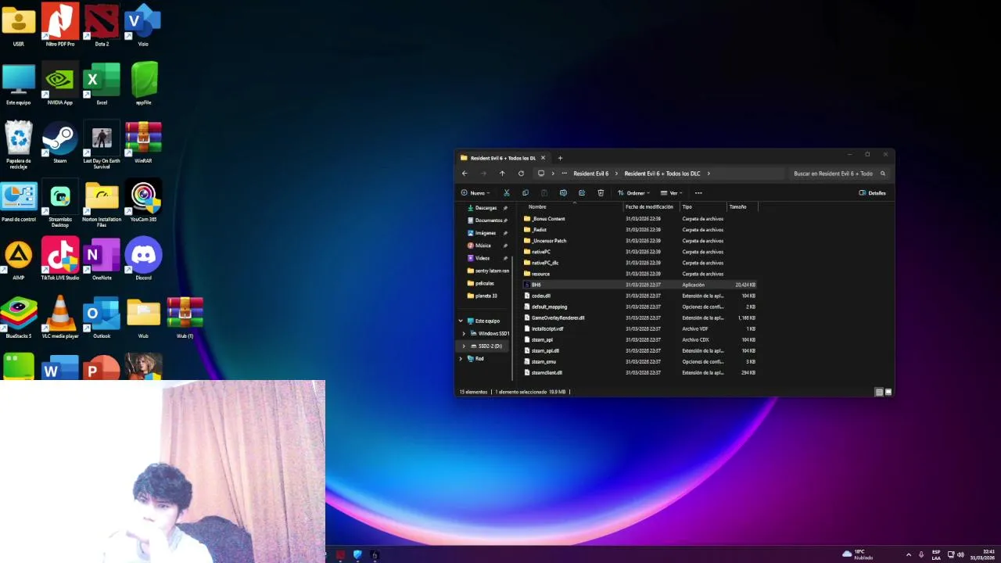Select the YouCam 365 desktop icon
Image resolution: width=1001 pixels, height=563 pixels.
click(143, 201)
